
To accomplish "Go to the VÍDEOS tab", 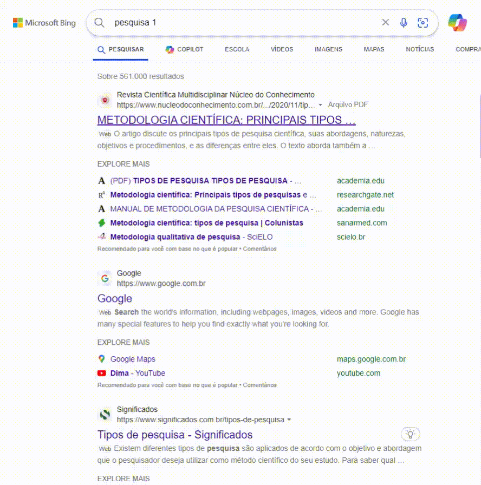I will tap(282, 49).
